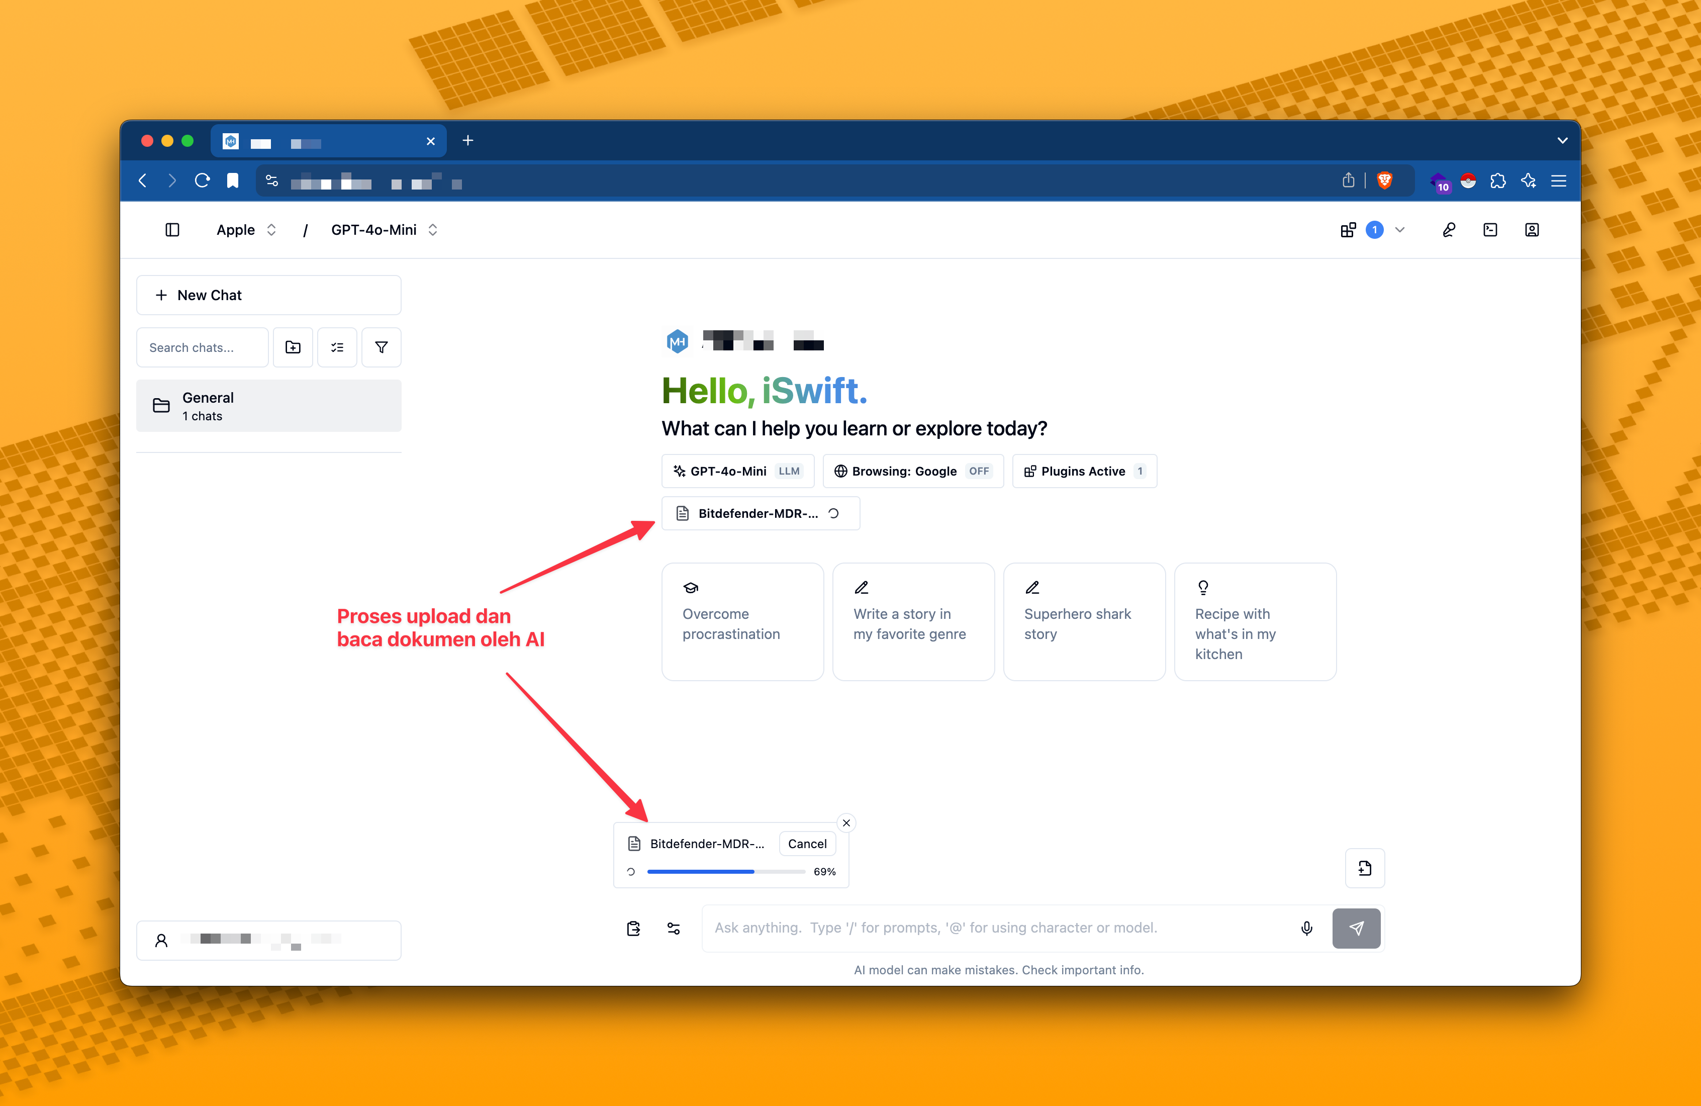Screen dimensions: 1701x1106
Task: Open Brave Shields lion icon
Action: tap(1384, 180)
